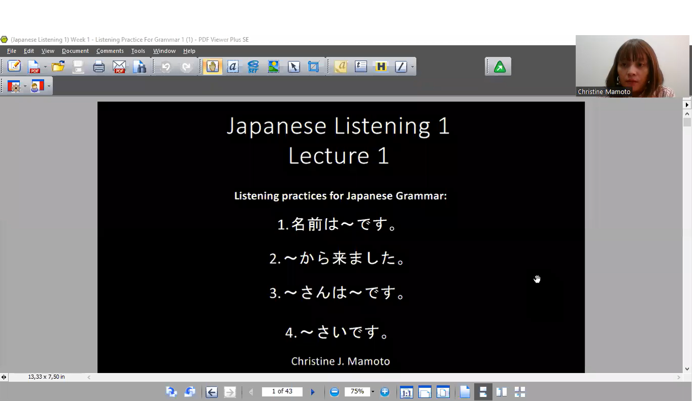Click the Redo arrow icon
Screen dimensions: 692x401
pyautogui.click(x=186, y=67)
